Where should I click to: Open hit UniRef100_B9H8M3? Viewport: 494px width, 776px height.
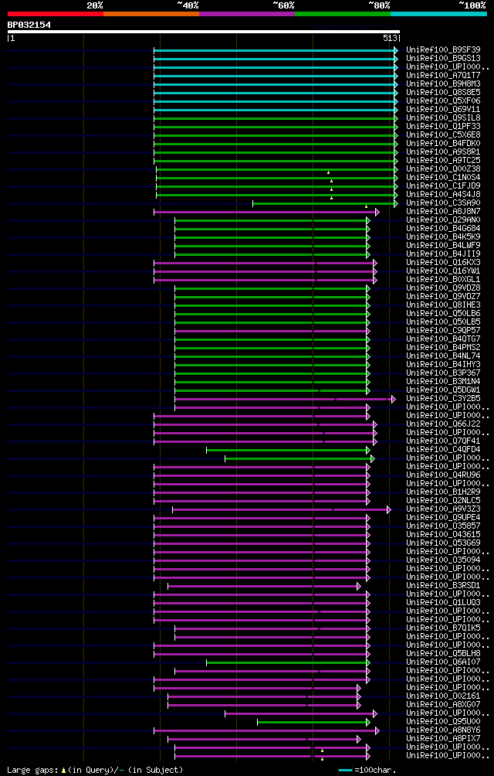[443, 84]
